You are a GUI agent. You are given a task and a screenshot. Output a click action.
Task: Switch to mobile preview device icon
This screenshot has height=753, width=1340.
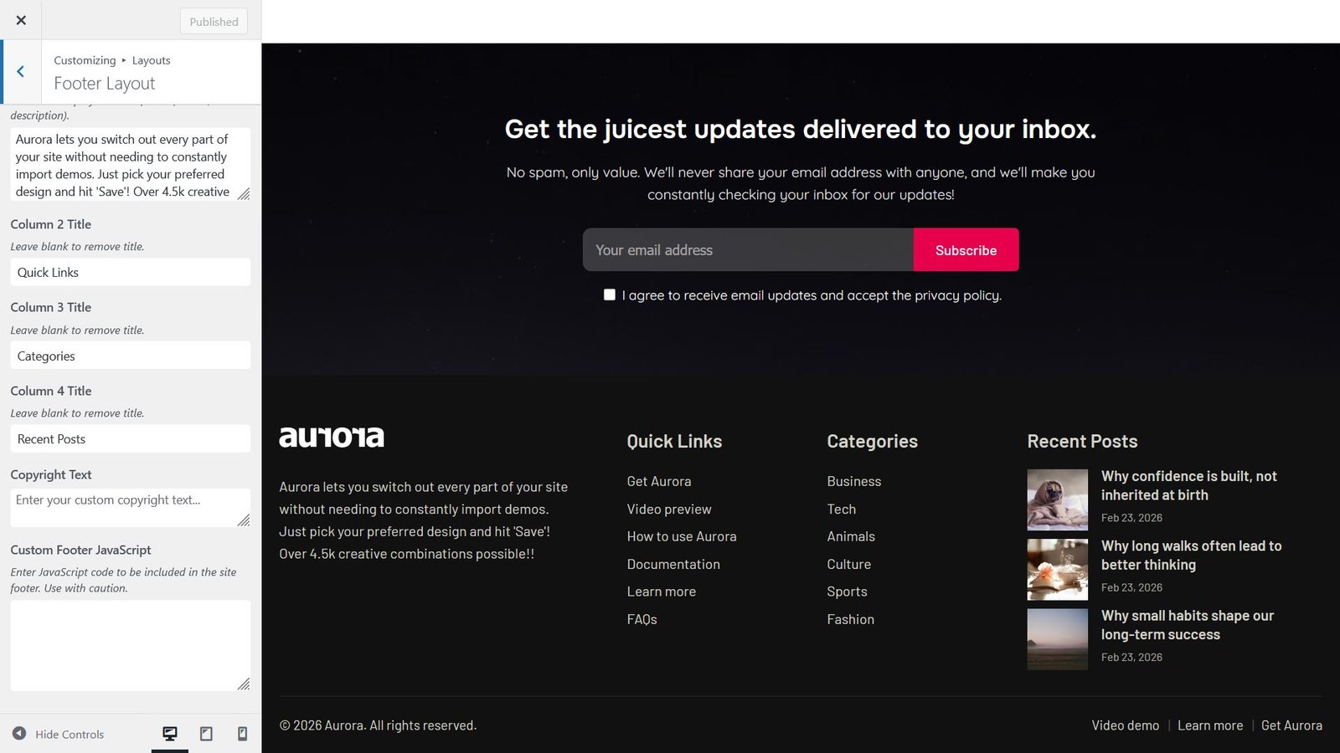tap(242, 734)
